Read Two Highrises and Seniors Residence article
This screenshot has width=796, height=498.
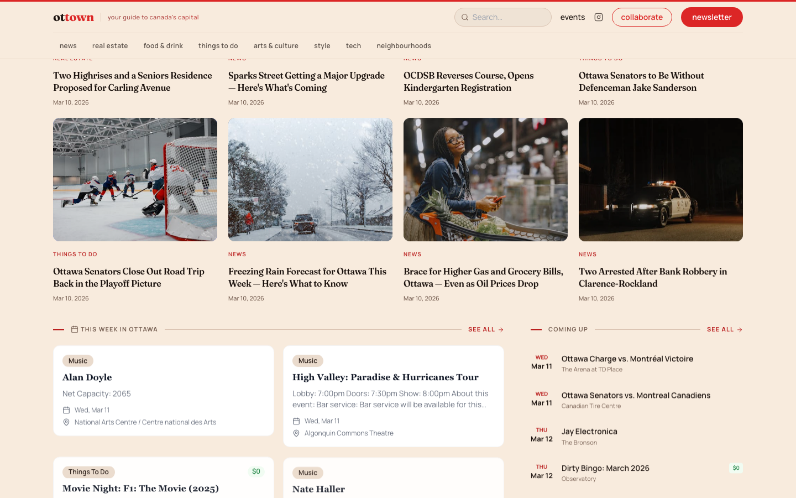(133, 81)
